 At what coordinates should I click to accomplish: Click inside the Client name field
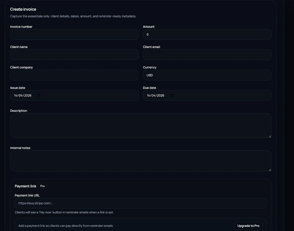pos(73,54)
